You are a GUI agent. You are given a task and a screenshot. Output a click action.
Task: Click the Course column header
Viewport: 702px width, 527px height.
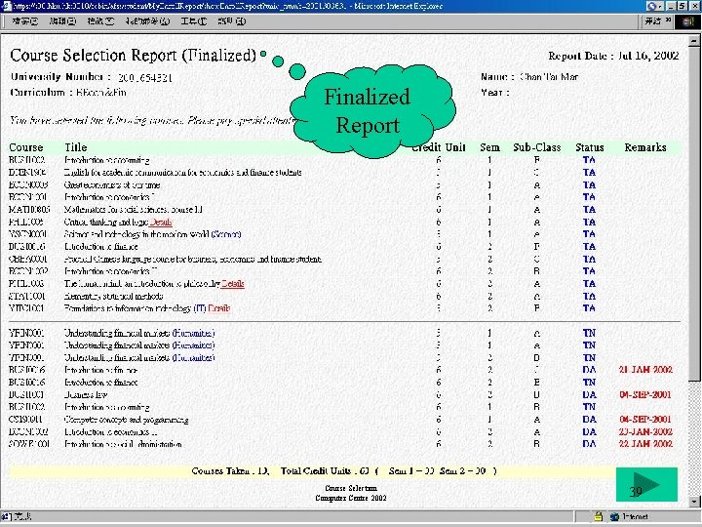pos(26,147)
